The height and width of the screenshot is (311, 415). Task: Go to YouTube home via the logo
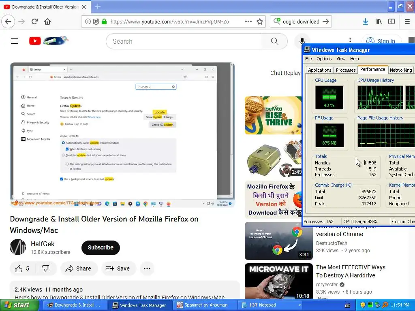[49, 41]
